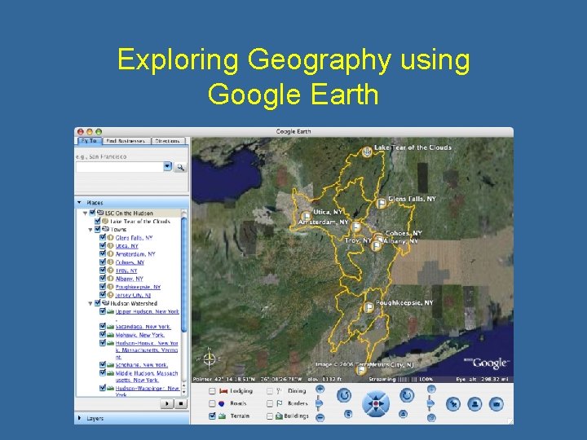Select Mohawk, New York watershed

(x=140, y=335)
